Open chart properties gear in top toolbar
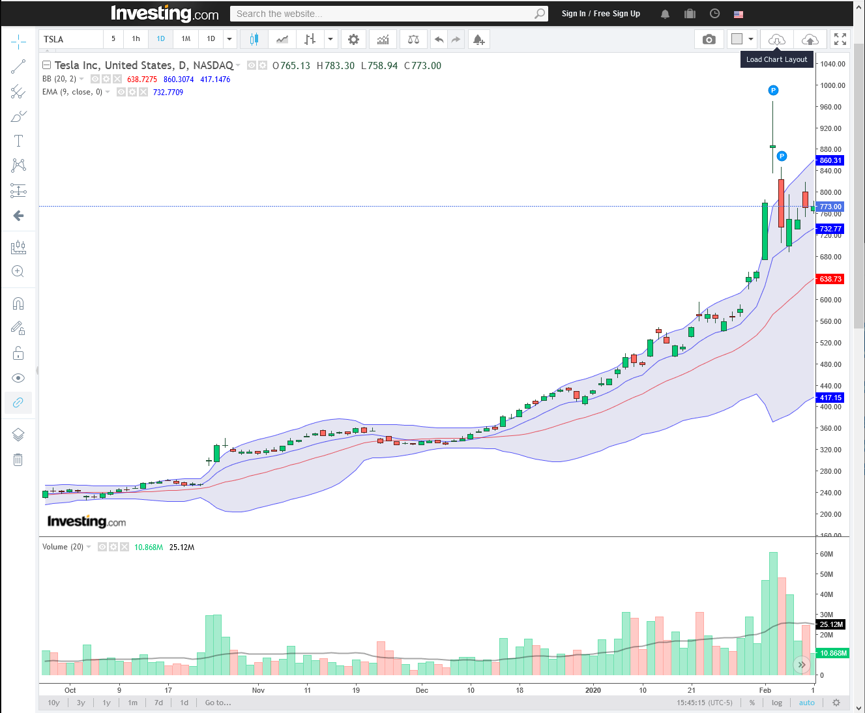The image size is (865, 713). (353, 40)
